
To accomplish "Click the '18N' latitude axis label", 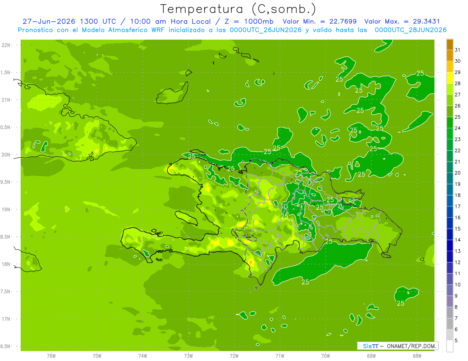I will (x=6, y=264).
